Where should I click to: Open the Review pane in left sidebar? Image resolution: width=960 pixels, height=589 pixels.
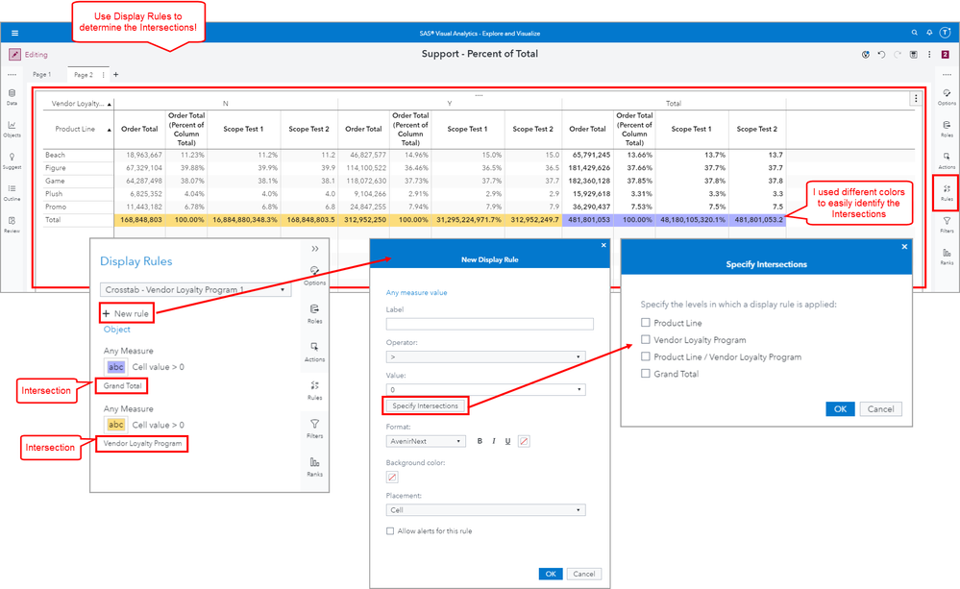(x=12, y=224)
